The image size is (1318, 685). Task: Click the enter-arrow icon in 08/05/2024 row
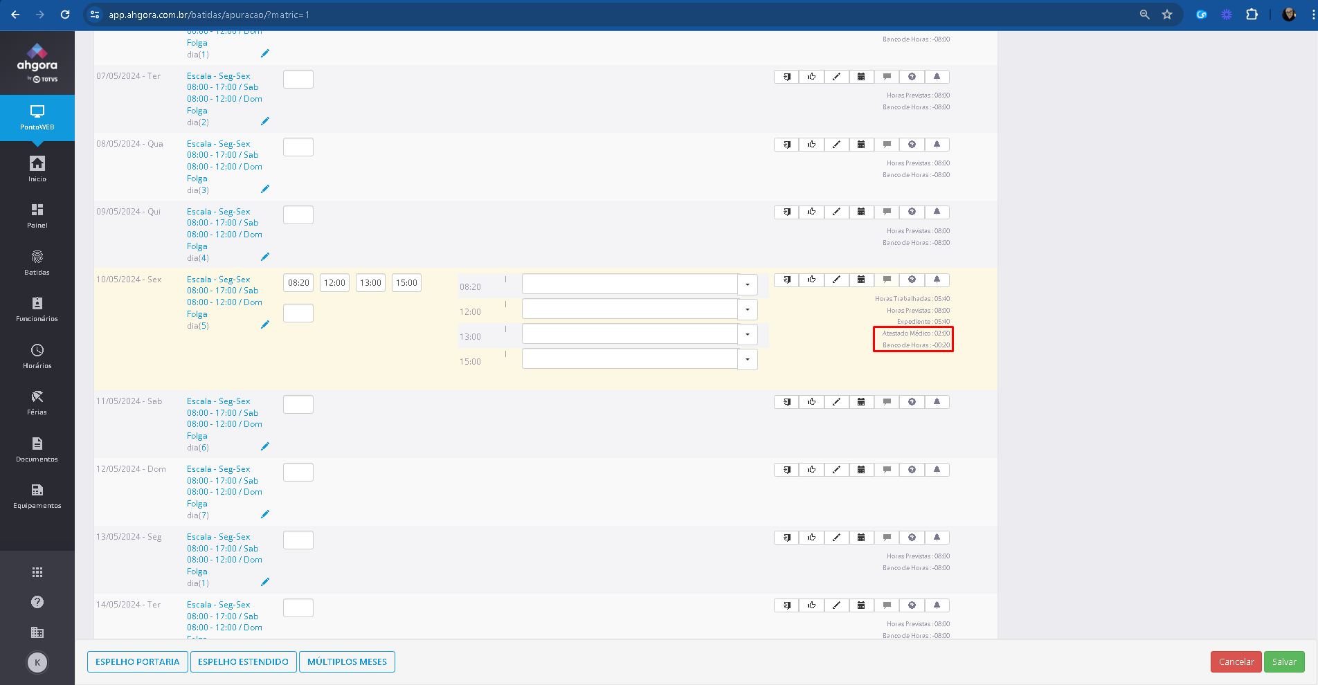tap(786, 145)
